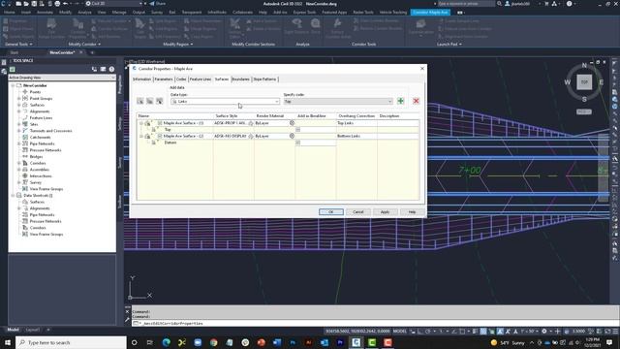Click the Model layout tab

[x=13, y=330]
